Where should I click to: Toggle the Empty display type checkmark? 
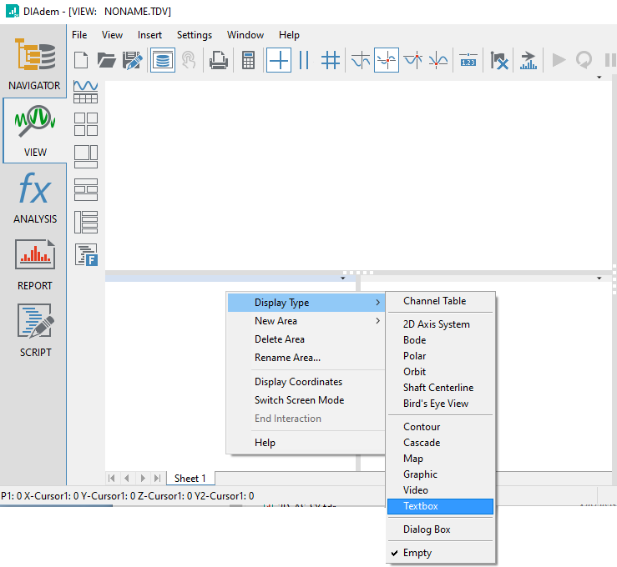(x=417, y=553)
